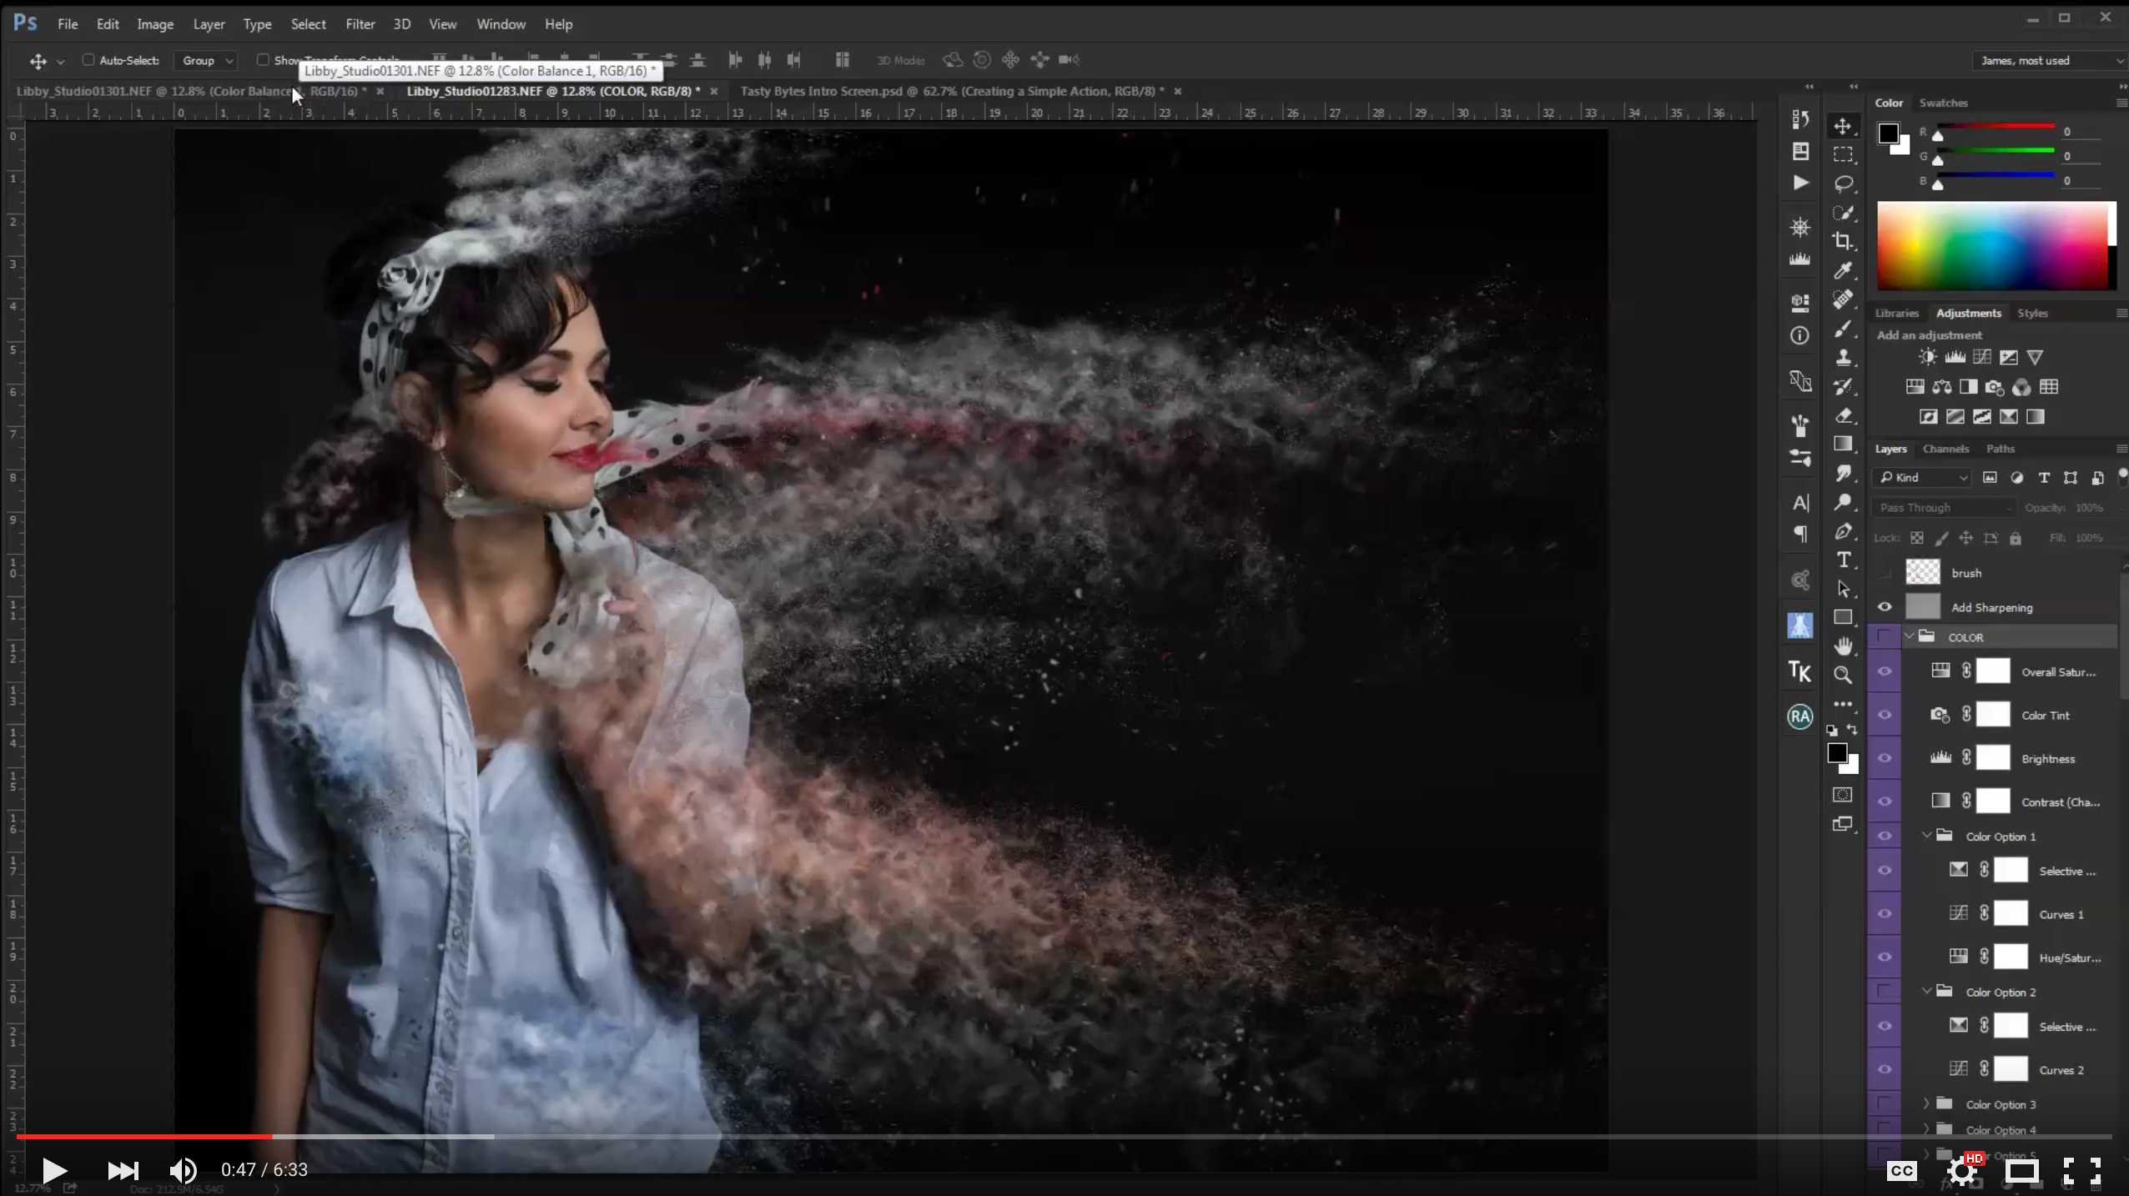Image resolution: width=2129 pixels, height=1196 pixels.
Task: Collapse the COLOR group
Action: tap(1910, 637)
